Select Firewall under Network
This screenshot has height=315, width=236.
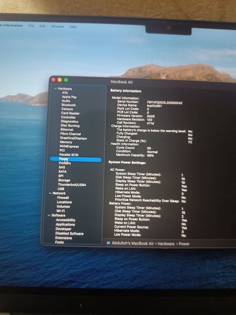point(63,198)
